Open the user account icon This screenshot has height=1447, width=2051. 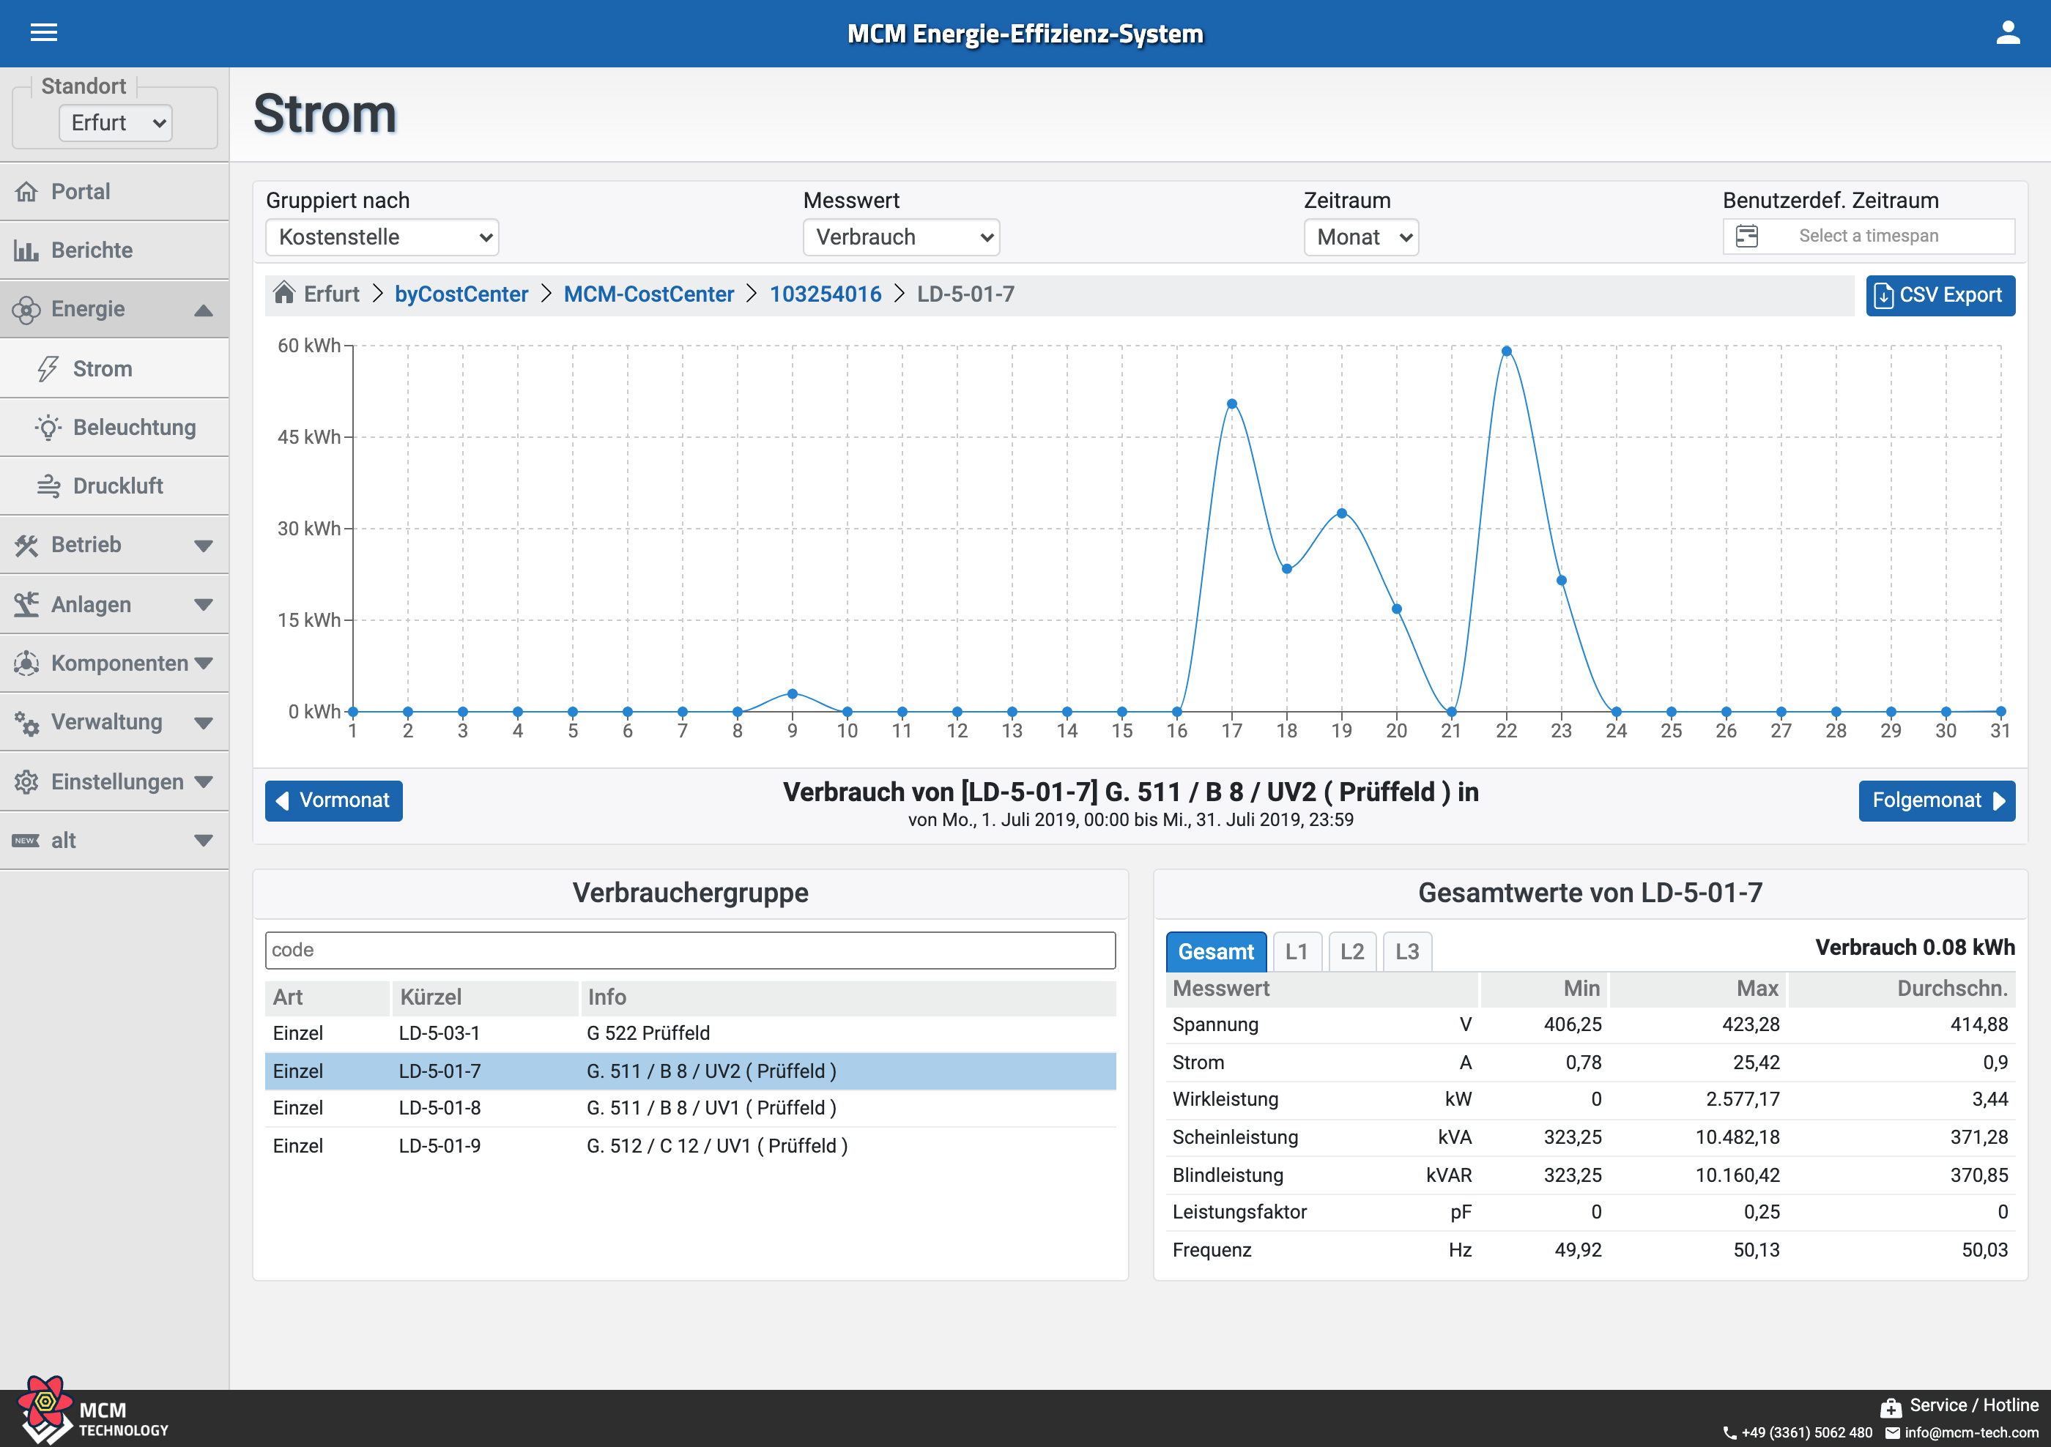[2008, 33]
